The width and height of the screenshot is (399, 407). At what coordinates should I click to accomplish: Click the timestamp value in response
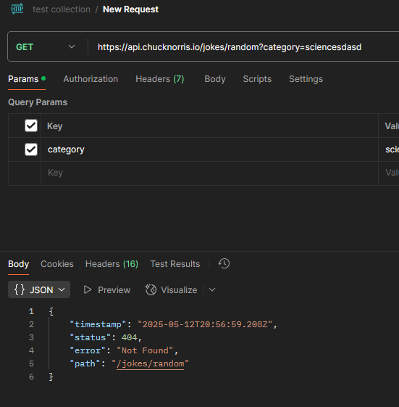(205, 324)
